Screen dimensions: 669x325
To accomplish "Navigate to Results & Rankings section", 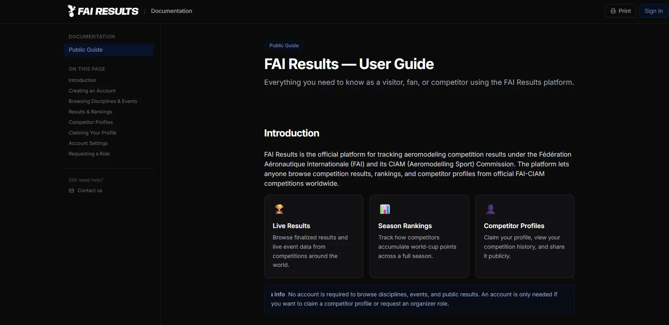I will 90,112.
